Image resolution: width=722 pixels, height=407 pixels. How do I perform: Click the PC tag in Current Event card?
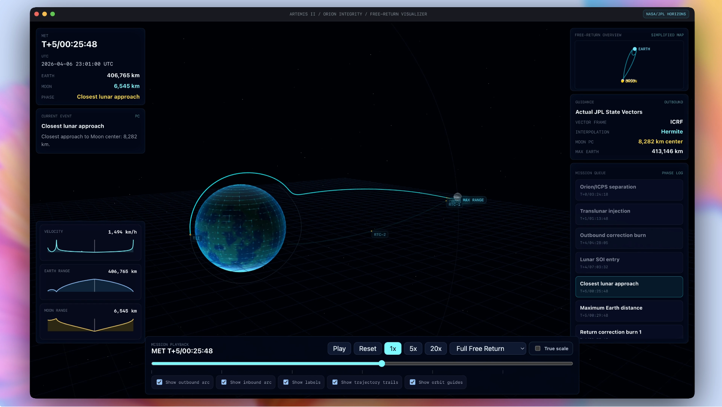point(137,116)
